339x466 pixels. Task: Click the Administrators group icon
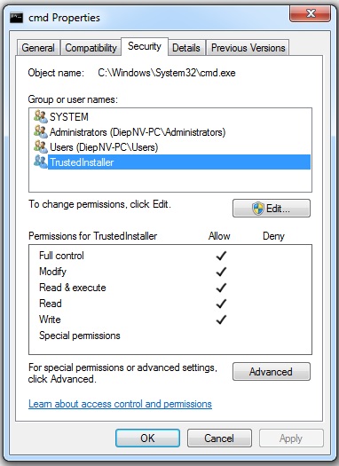41,131
